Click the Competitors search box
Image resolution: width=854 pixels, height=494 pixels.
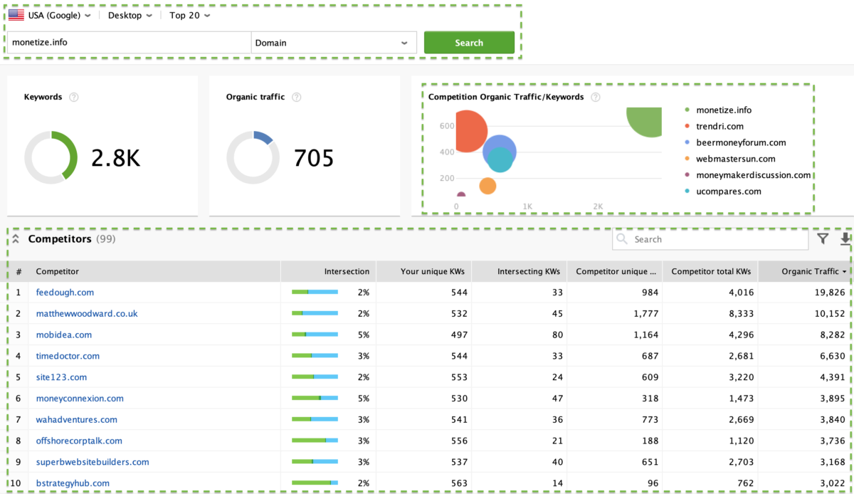(x=710, y=239)
